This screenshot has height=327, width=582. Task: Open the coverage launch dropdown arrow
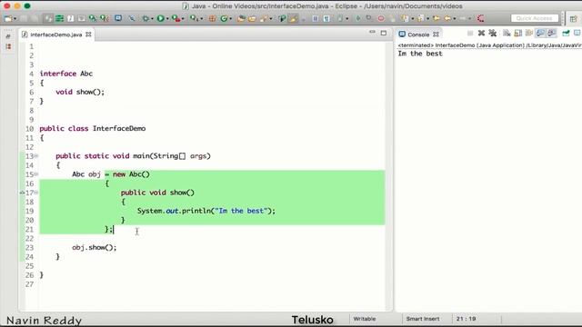point(183,18)
